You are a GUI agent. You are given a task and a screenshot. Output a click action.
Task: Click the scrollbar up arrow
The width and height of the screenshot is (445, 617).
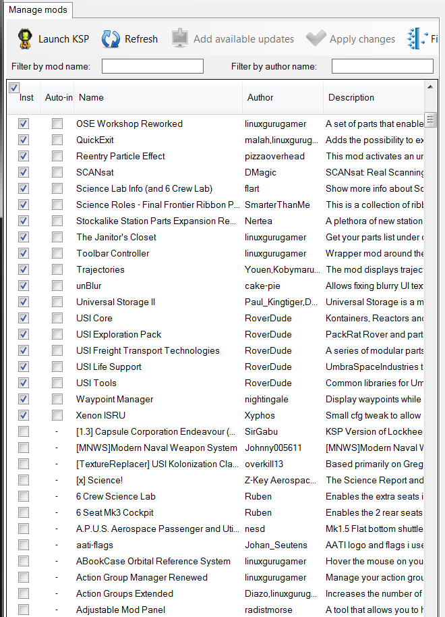430,86
